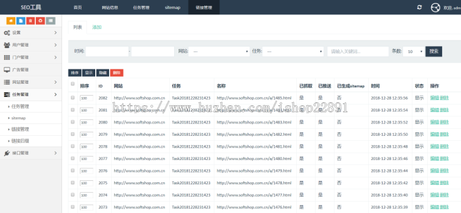This screenshot has height=213, width=461.
Task: Collapse the 任务管理 sidebar chevron
Action: tap(55, 94)
